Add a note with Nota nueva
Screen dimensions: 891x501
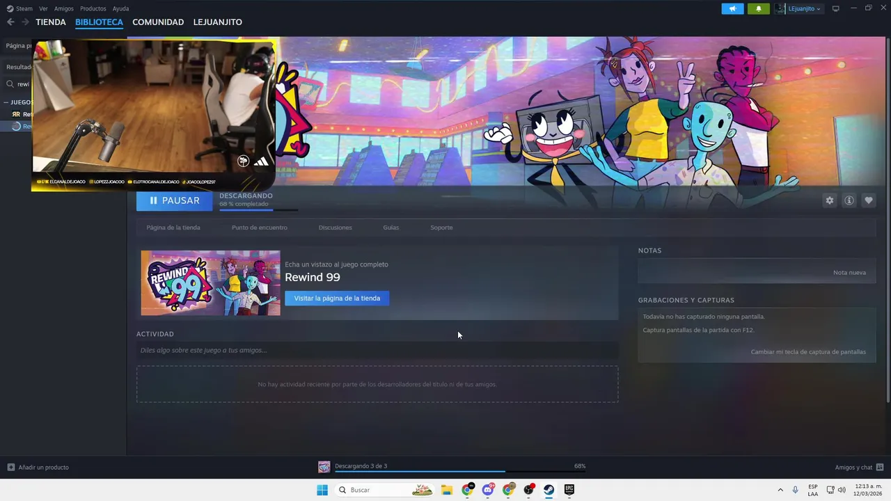pos(849,273)
